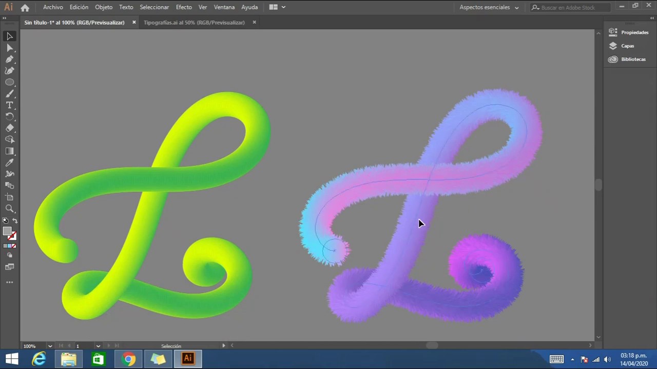Select the Direct Selection tool

(10, 48)
